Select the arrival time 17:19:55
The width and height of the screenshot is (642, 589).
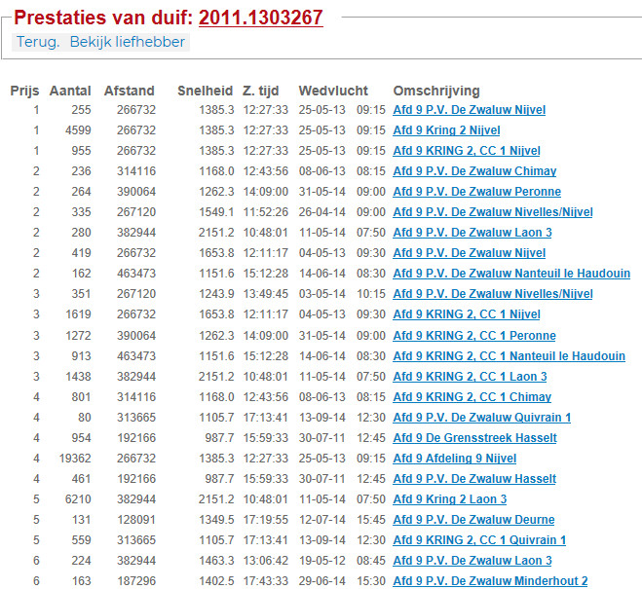266,520
